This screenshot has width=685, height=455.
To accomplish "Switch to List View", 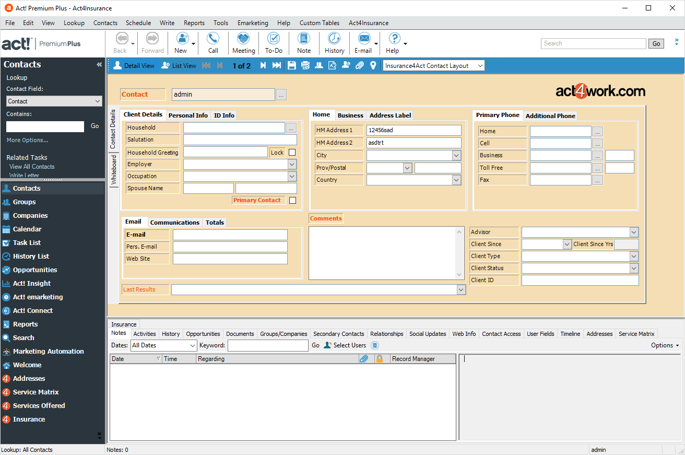I will pyautogui.click(x=179, y=66).
